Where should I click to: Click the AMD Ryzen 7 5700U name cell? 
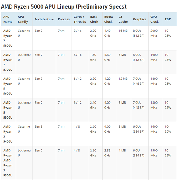(9, 62)
